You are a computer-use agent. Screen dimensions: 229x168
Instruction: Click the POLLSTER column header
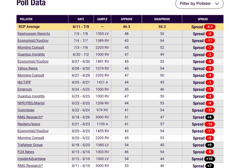tap(26, 19)
